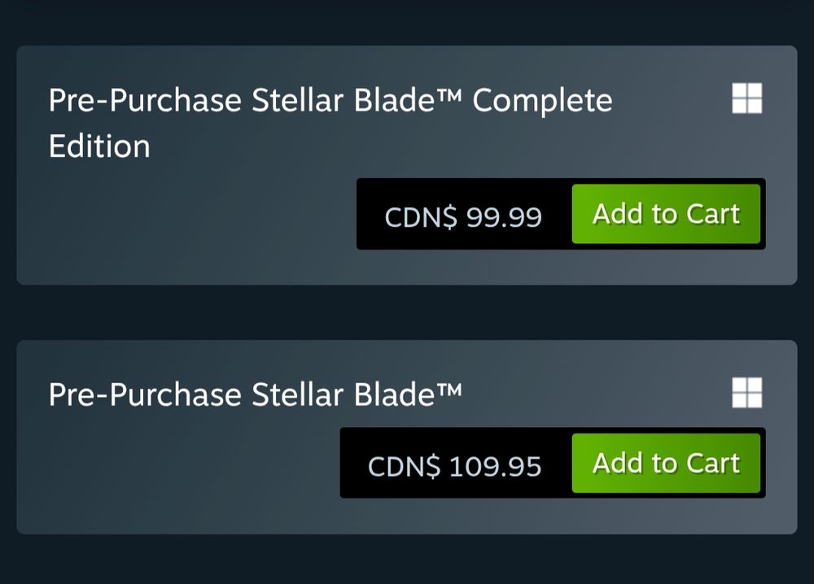Click the word Pre-Purchase in standard edition title
This screenshot has height=584, width=814.
point(145,394)
